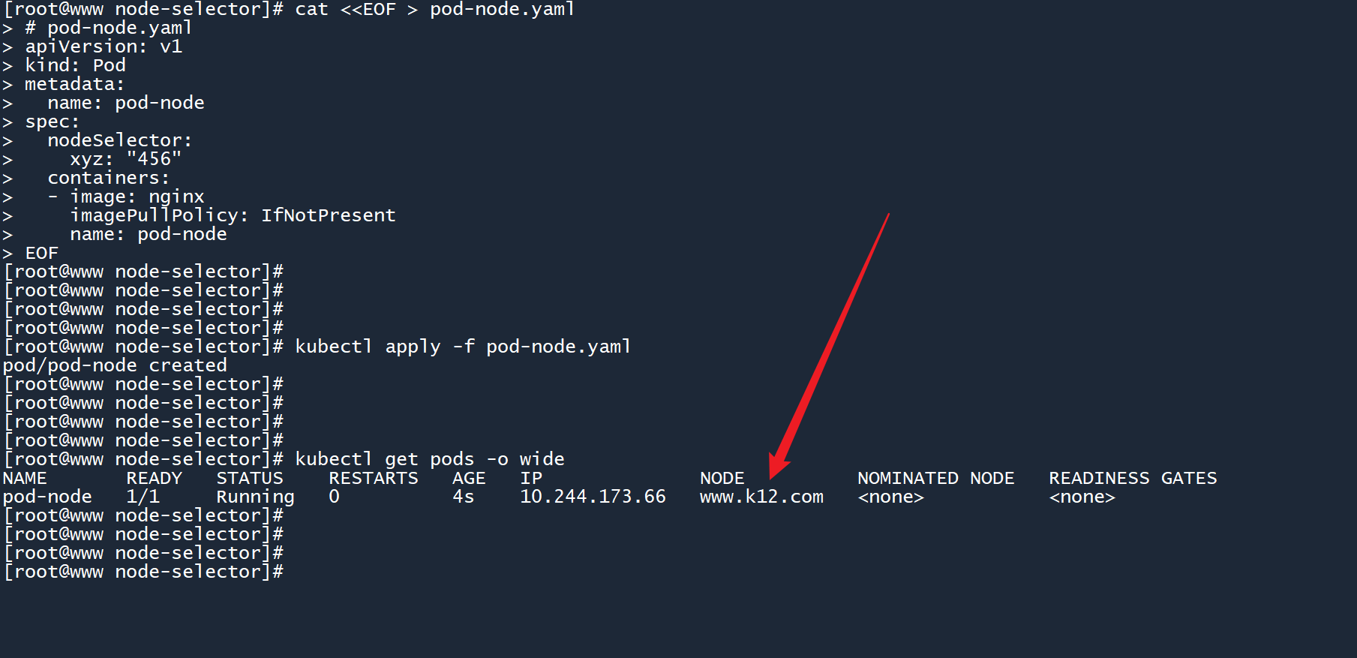The height and width of the screenshot is (658, 1357).
Task: Click the READINESS GATES column header
Action: 1133,478
